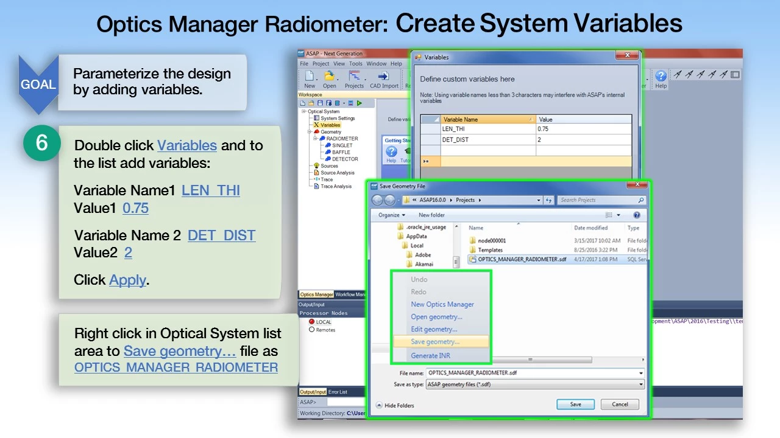This screenshot has width=780, height=438.
Task: Select the Variables node in Optical System tree
Action: [330, 125]
